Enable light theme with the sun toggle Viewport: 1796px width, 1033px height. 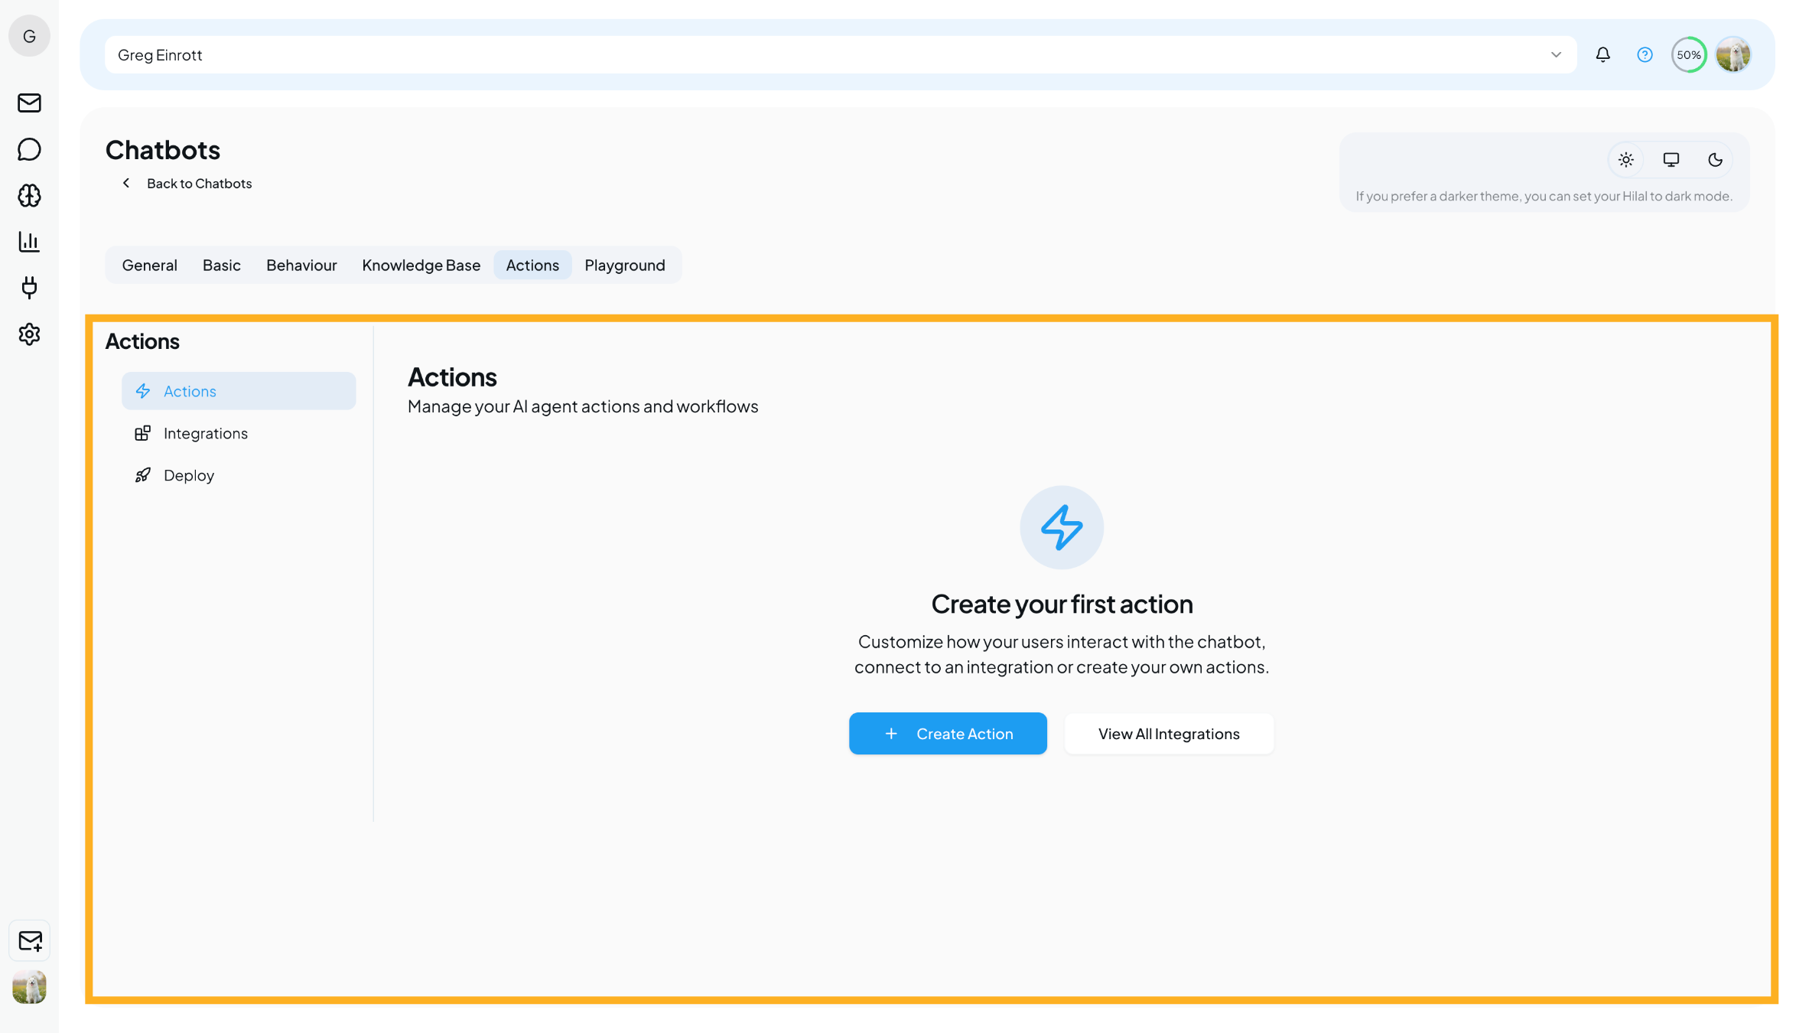(1626, 159)
